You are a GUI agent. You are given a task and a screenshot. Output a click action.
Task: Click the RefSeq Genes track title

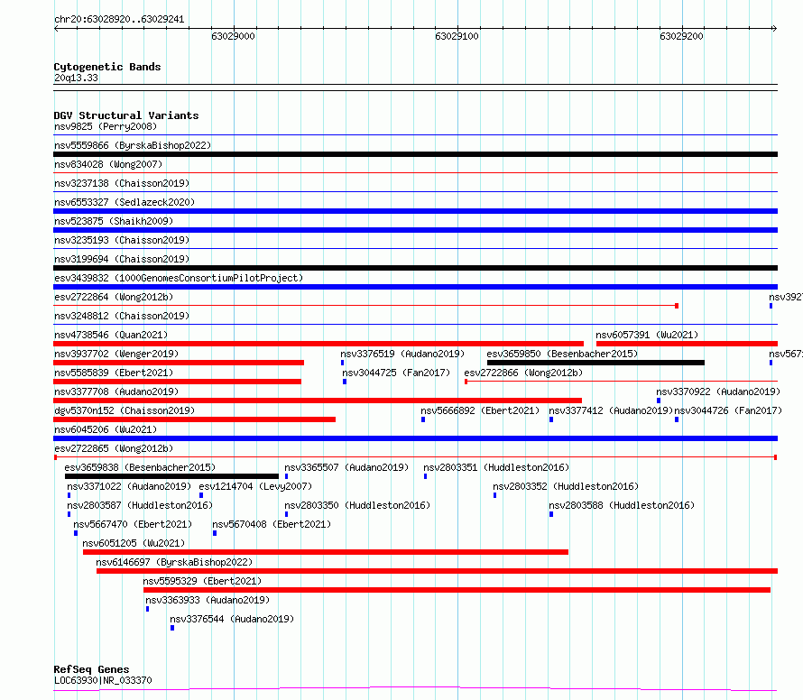pyautogui.click(x=92, y=669)
